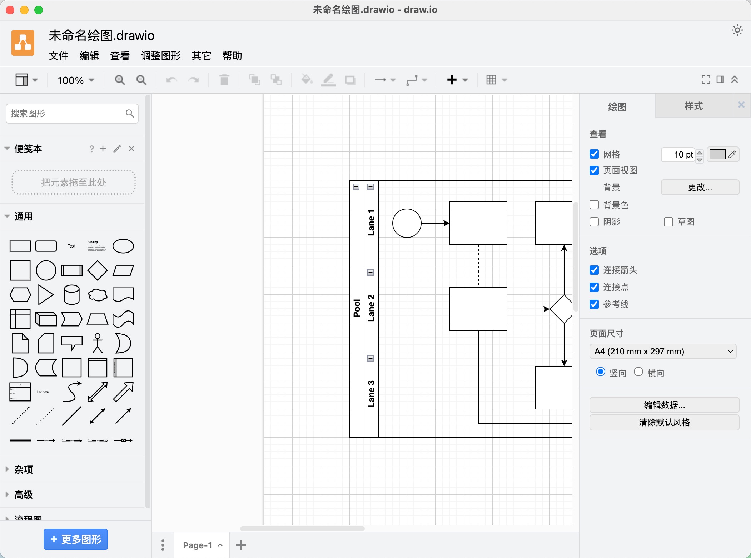751x558 pixels.
Task: Open the connection arrow style dropdown
Action: [x=385, y=80]
